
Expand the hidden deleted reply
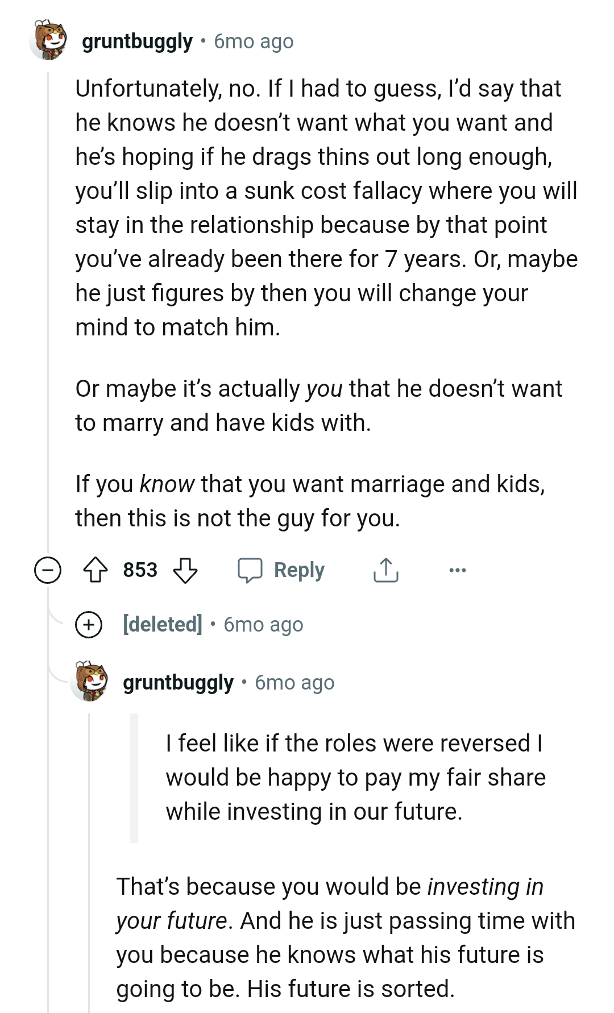click(88, 624)
